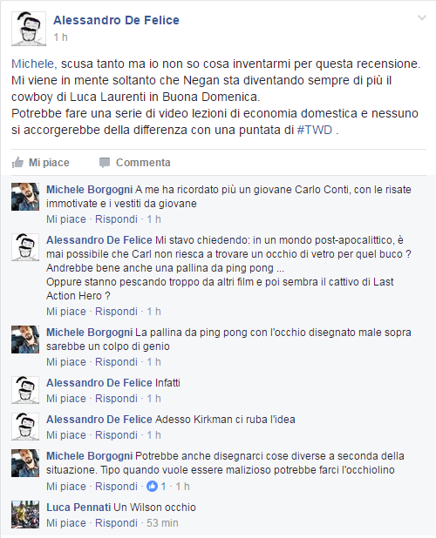The image size is (436, 538).
Task: Open Michele Borgogni's avatar on Carlo Conti comment
Action: click(x=25, y=197)
